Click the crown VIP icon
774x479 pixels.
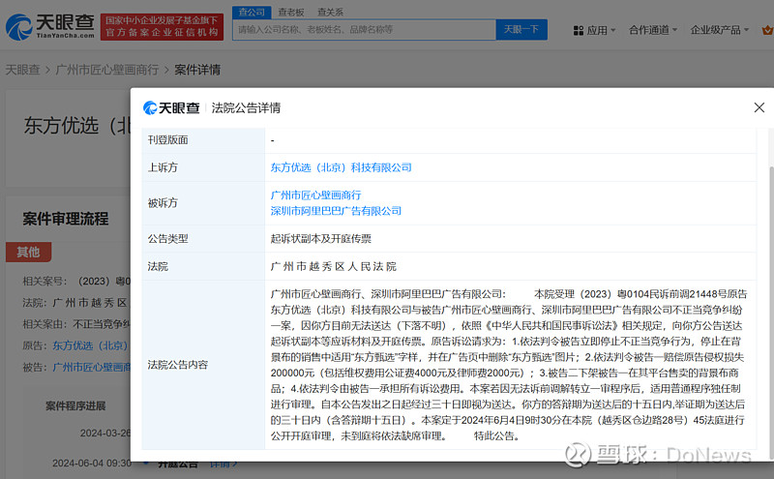[x=767, y=31]
